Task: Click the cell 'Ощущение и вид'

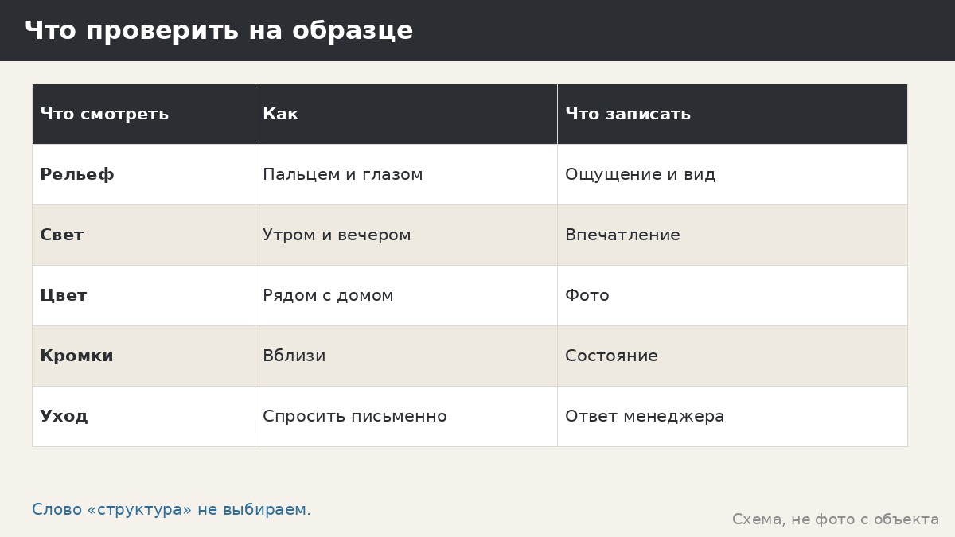Action: (732, 174)
